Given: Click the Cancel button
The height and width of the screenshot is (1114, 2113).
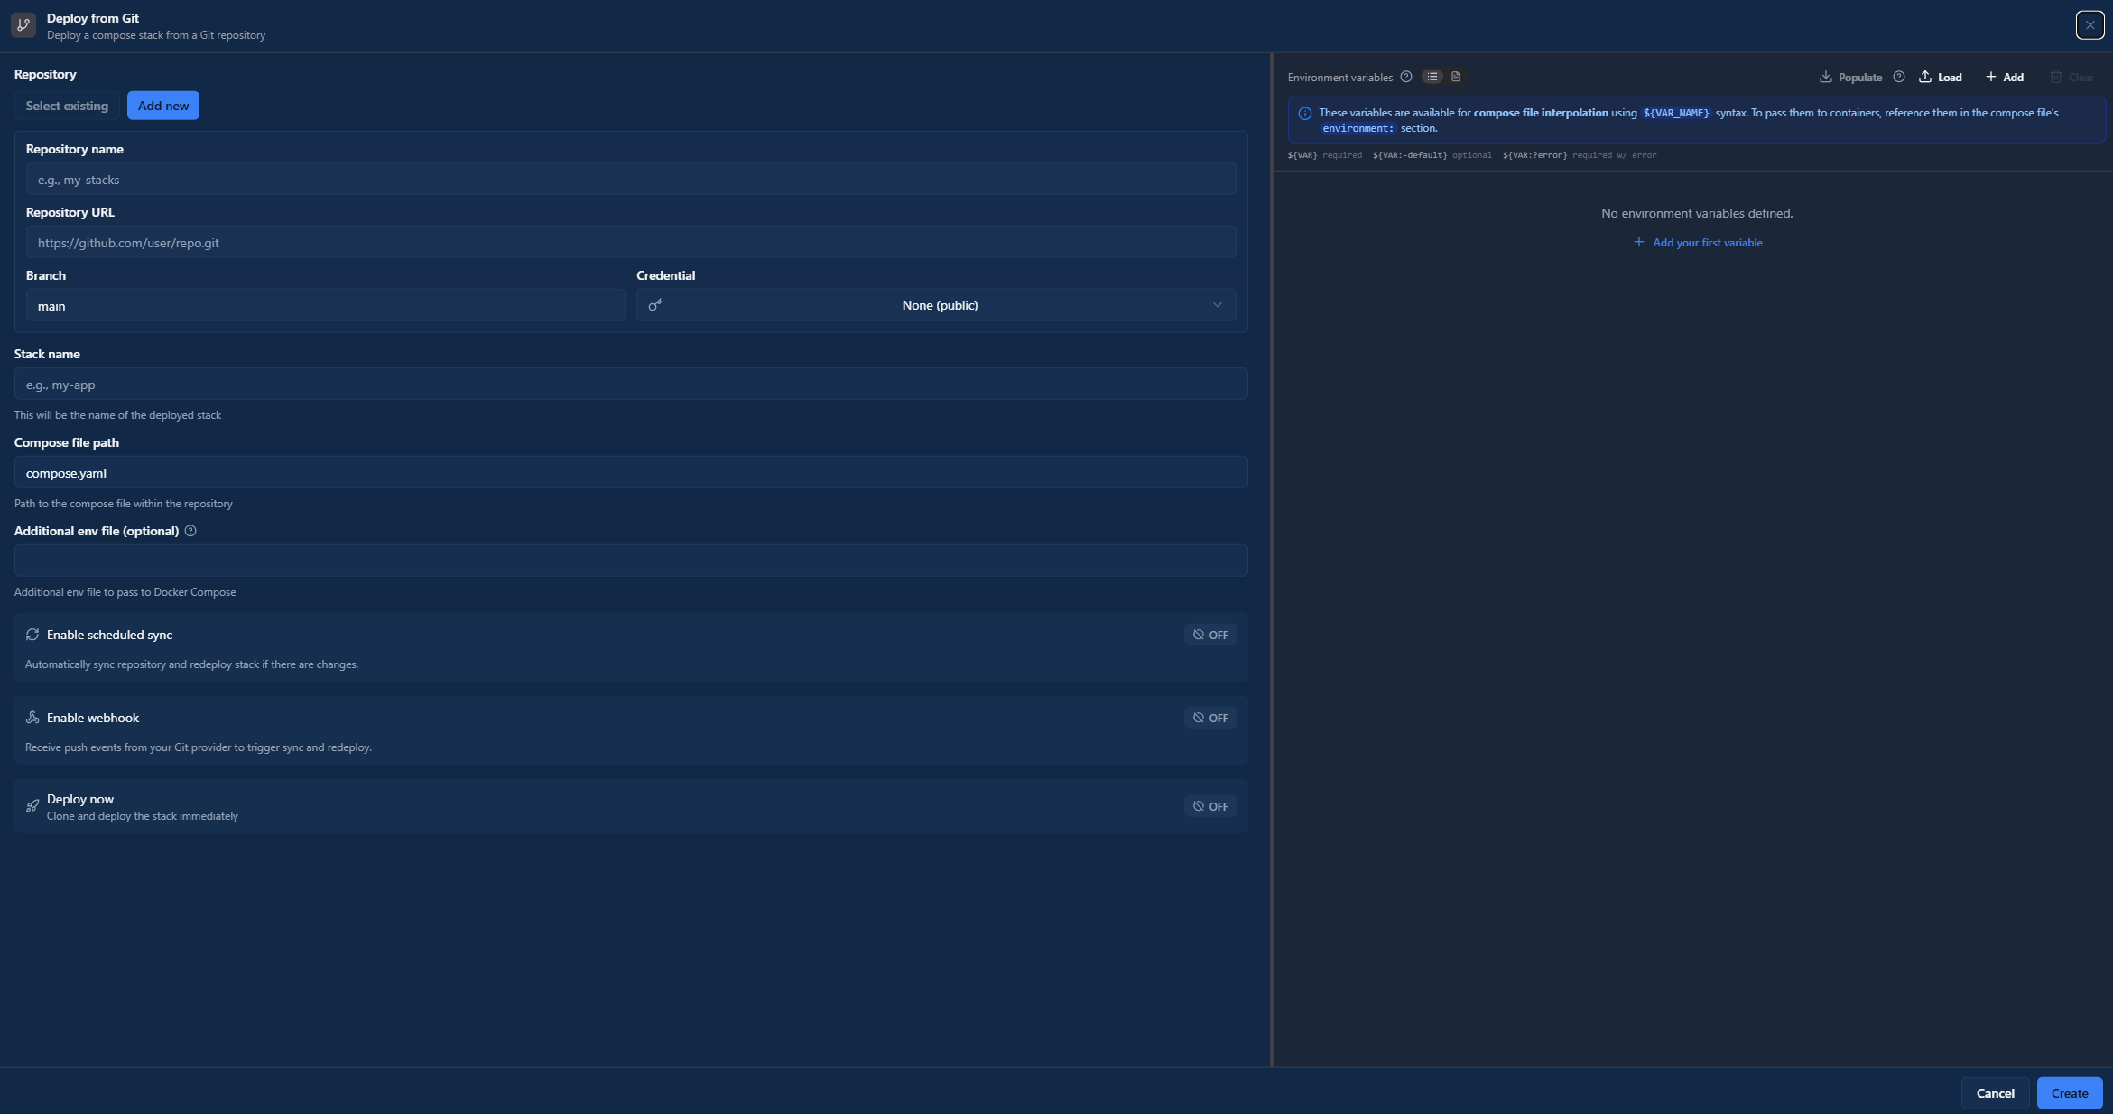Looking at the screenshot, I should tap(1995, 1093).
